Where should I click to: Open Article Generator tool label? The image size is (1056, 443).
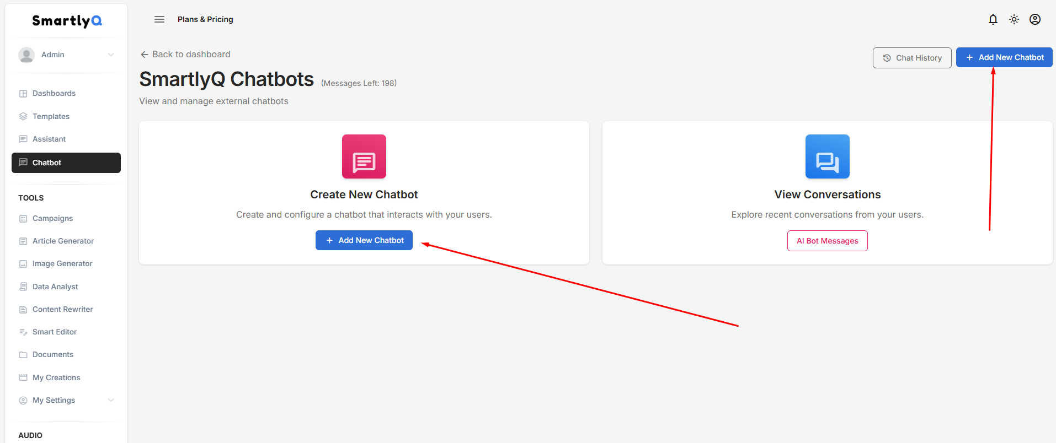click(x=63, y=241)
